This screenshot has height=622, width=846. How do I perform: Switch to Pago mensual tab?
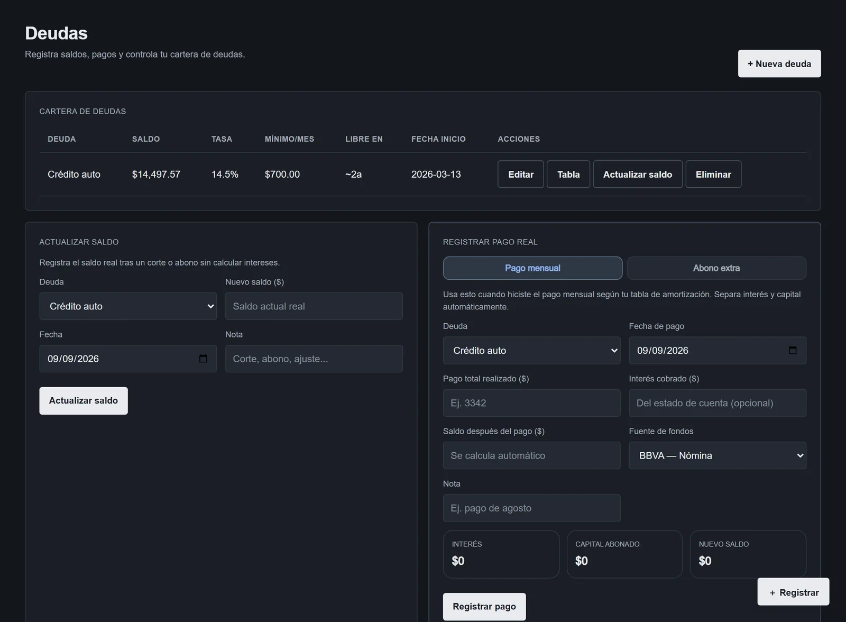532,268
